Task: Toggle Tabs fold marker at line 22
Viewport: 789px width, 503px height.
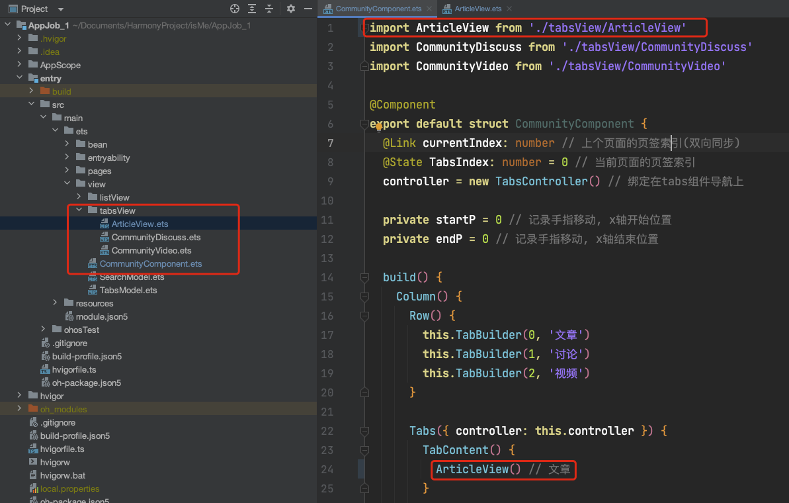Action: click(364, 431)
